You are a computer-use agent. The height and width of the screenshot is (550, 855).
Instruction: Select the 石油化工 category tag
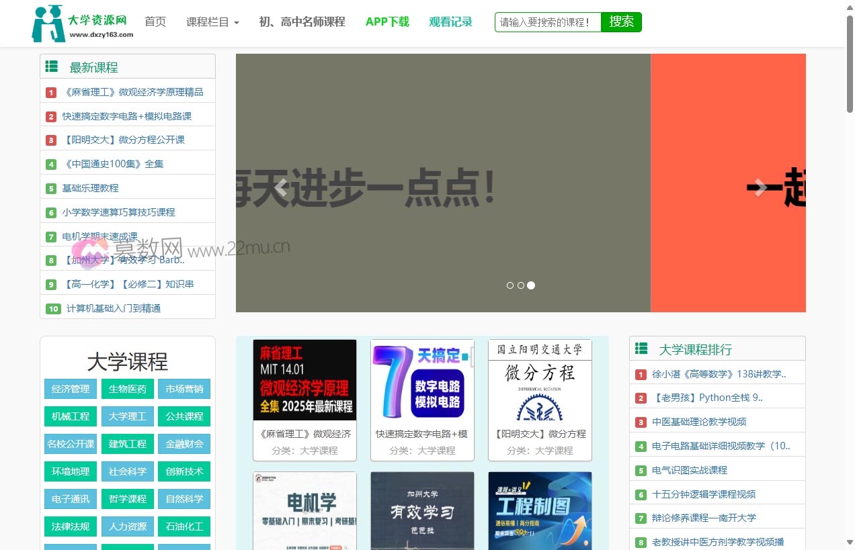coord(184,526)
